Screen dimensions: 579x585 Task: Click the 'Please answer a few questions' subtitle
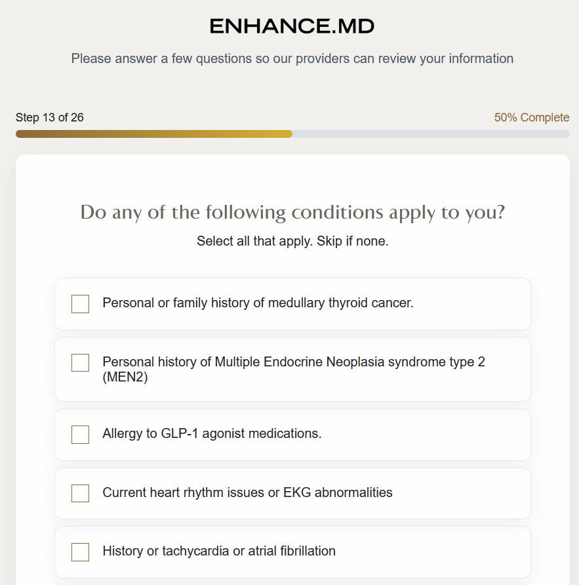click(x=292, y=58)
